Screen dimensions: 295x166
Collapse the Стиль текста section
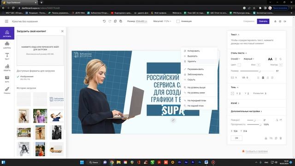[239, 53]
